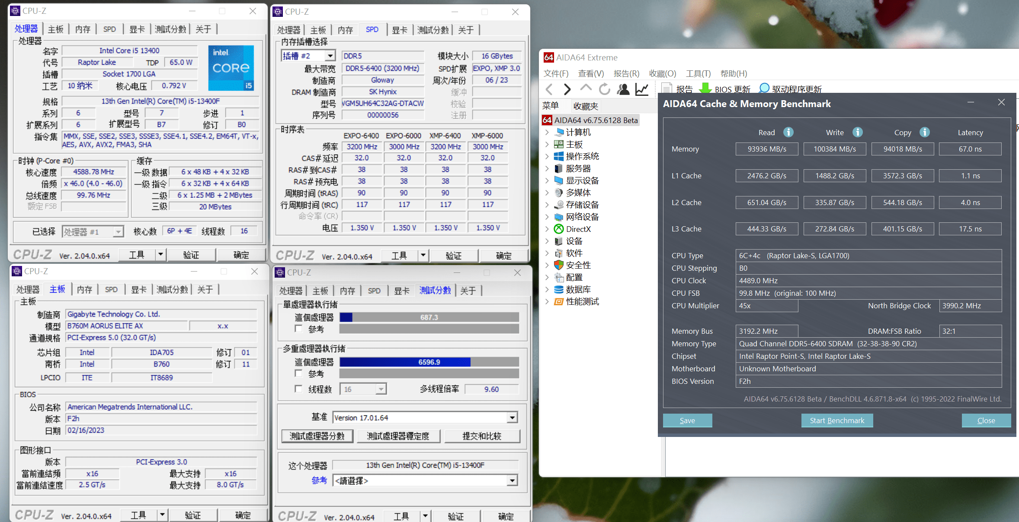
Task: Click the AIDA64 up-level arrow icon
Action: [586, 88]
